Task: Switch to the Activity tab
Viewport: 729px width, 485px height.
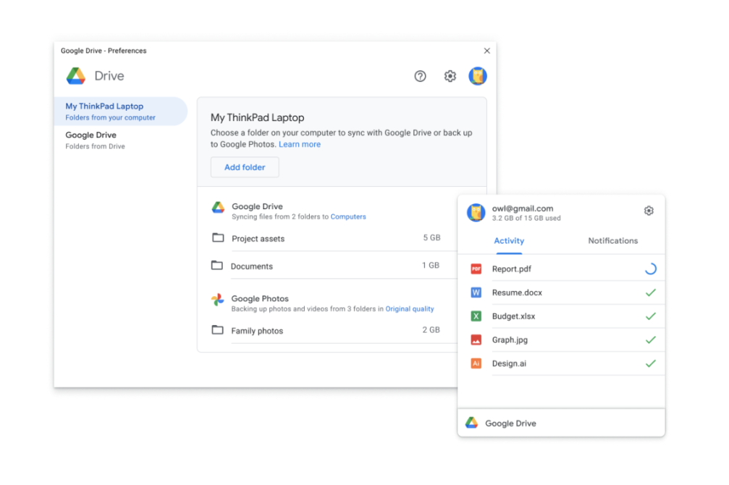Action: tap(509, 241)
